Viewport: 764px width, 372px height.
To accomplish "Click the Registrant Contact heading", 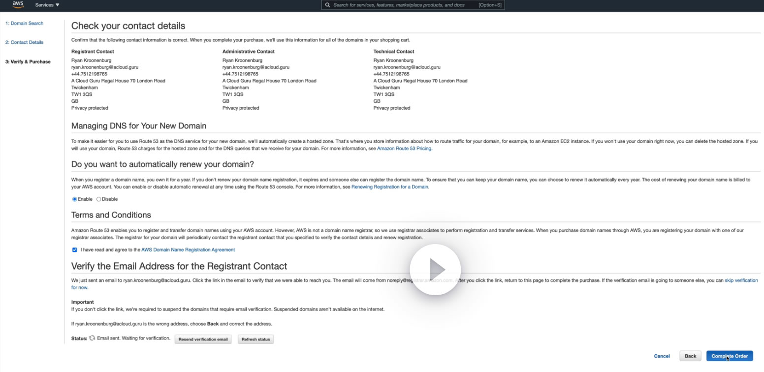I will tap(93, 51).
